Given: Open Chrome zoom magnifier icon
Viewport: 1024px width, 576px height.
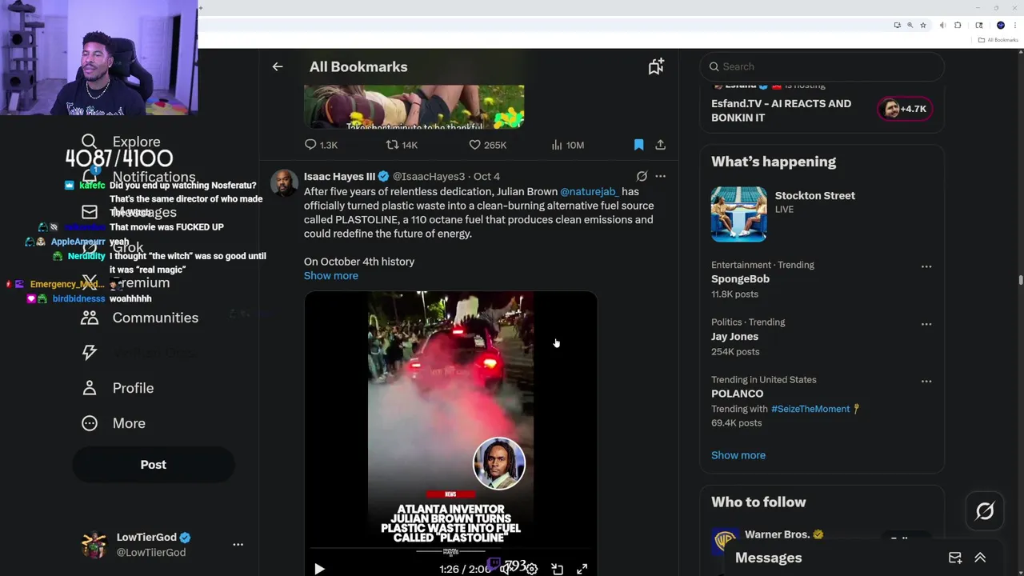Looking at the screenshot, I should tap(910, 26).
